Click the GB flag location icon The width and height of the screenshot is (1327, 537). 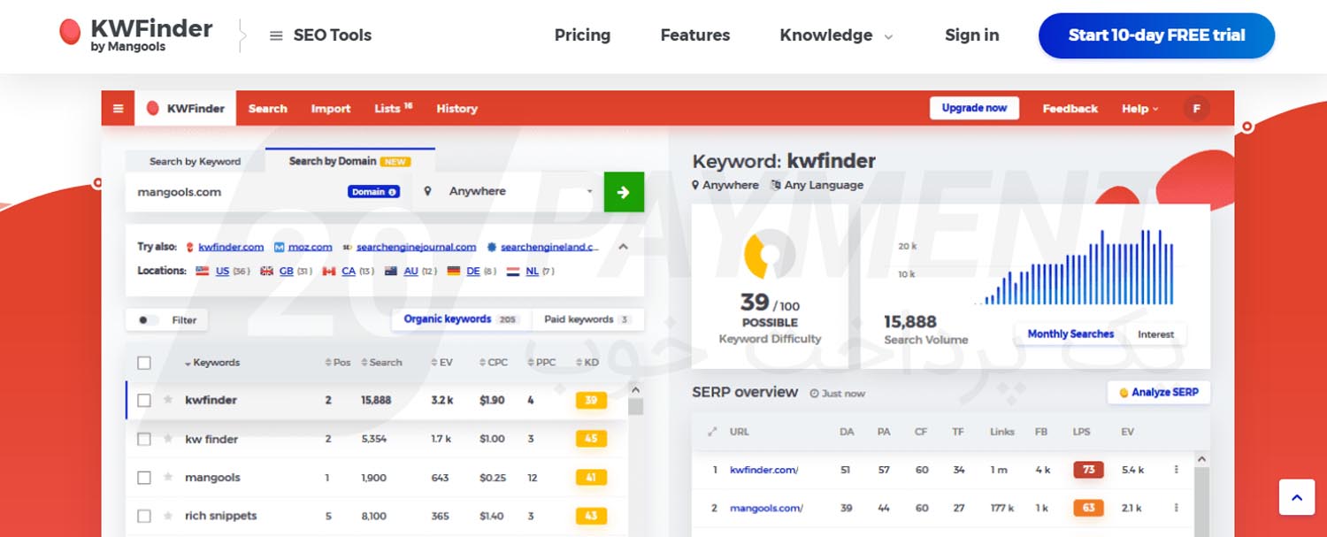[x=266, y=271]
